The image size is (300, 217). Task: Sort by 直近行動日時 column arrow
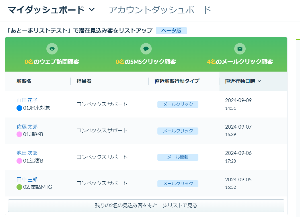pos(259,81)
